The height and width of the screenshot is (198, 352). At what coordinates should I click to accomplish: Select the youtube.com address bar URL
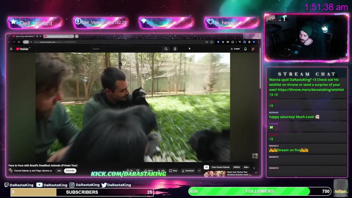55,42
